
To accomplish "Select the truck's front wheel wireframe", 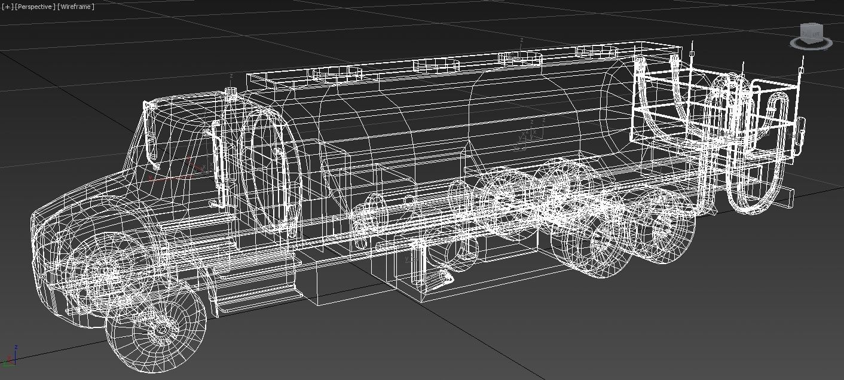I will click(156, 327).
